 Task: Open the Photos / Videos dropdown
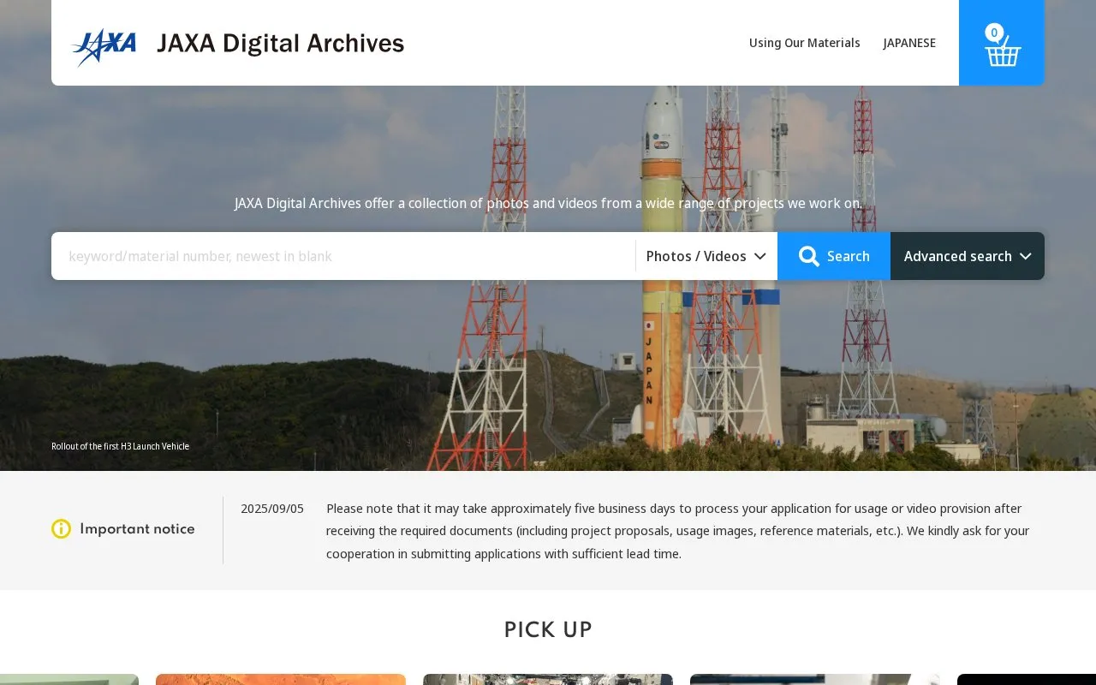[706, 256]
